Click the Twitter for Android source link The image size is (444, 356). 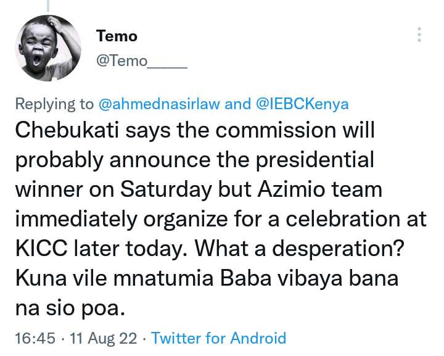[x=218, y=338]
